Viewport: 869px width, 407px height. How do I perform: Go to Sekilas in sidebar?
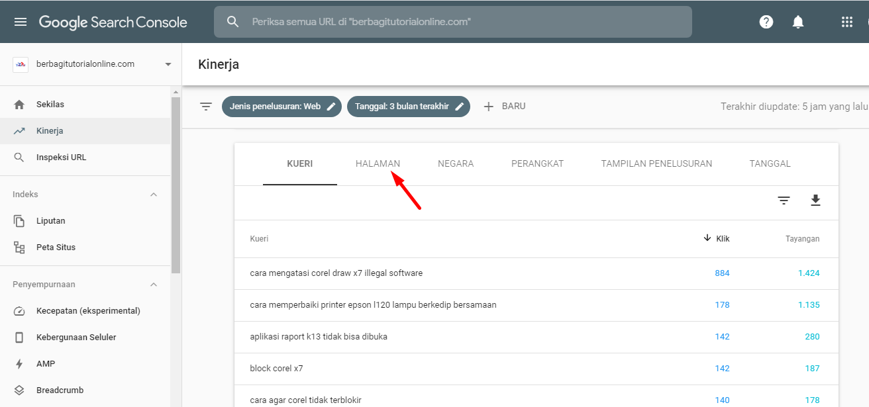click(85, 105)
